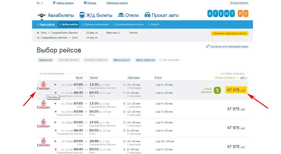Viewport: 281px width, 154px height.
Task: Select step 3 Данные пассажиров
Action: point(95,24)
